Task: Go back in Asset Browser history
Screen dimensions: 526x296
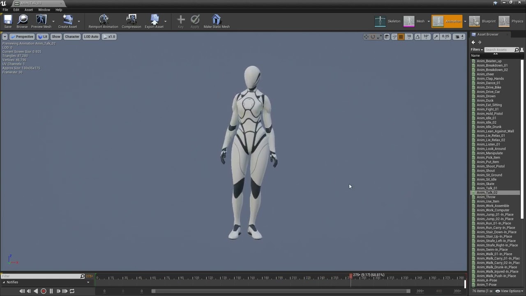Action: [473, 42]
